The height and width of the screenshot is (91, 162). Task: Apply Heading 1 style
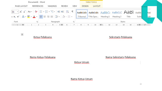point(105,14)
